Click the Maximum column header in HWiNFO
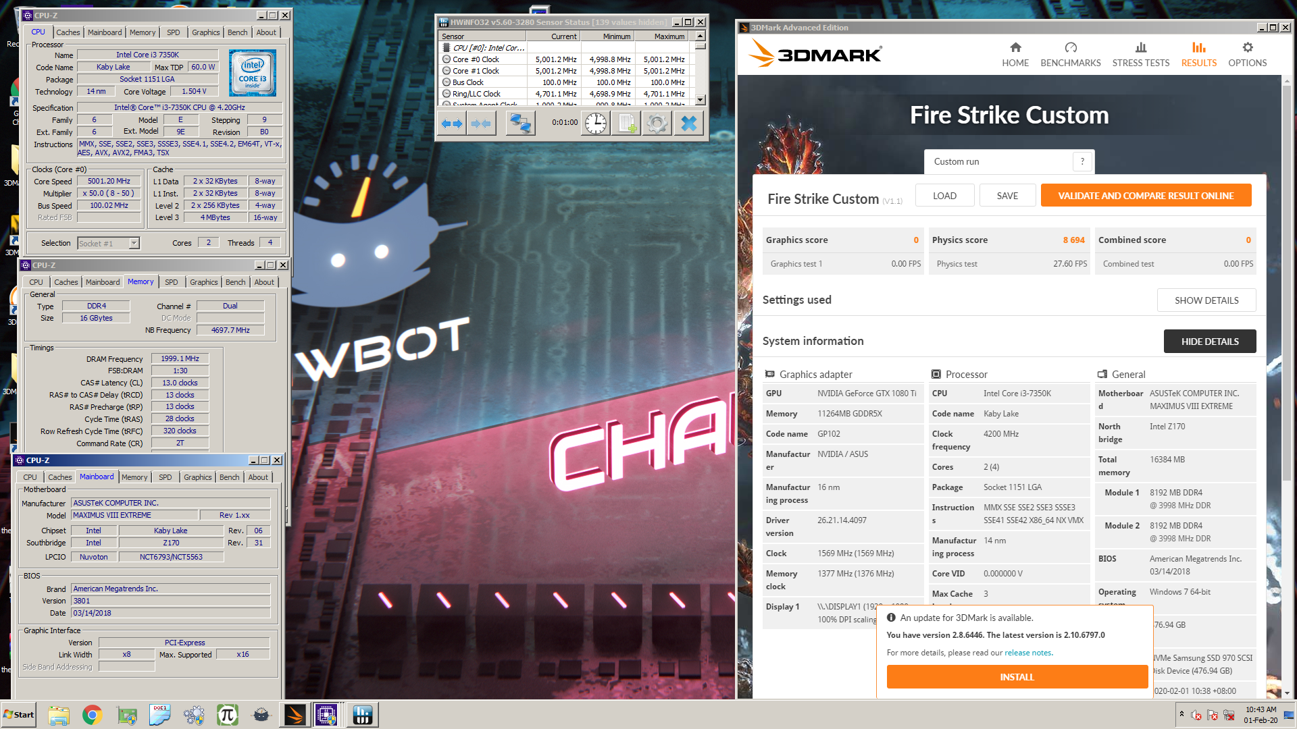Viewport: 1297px width, 729px height. 662,36
